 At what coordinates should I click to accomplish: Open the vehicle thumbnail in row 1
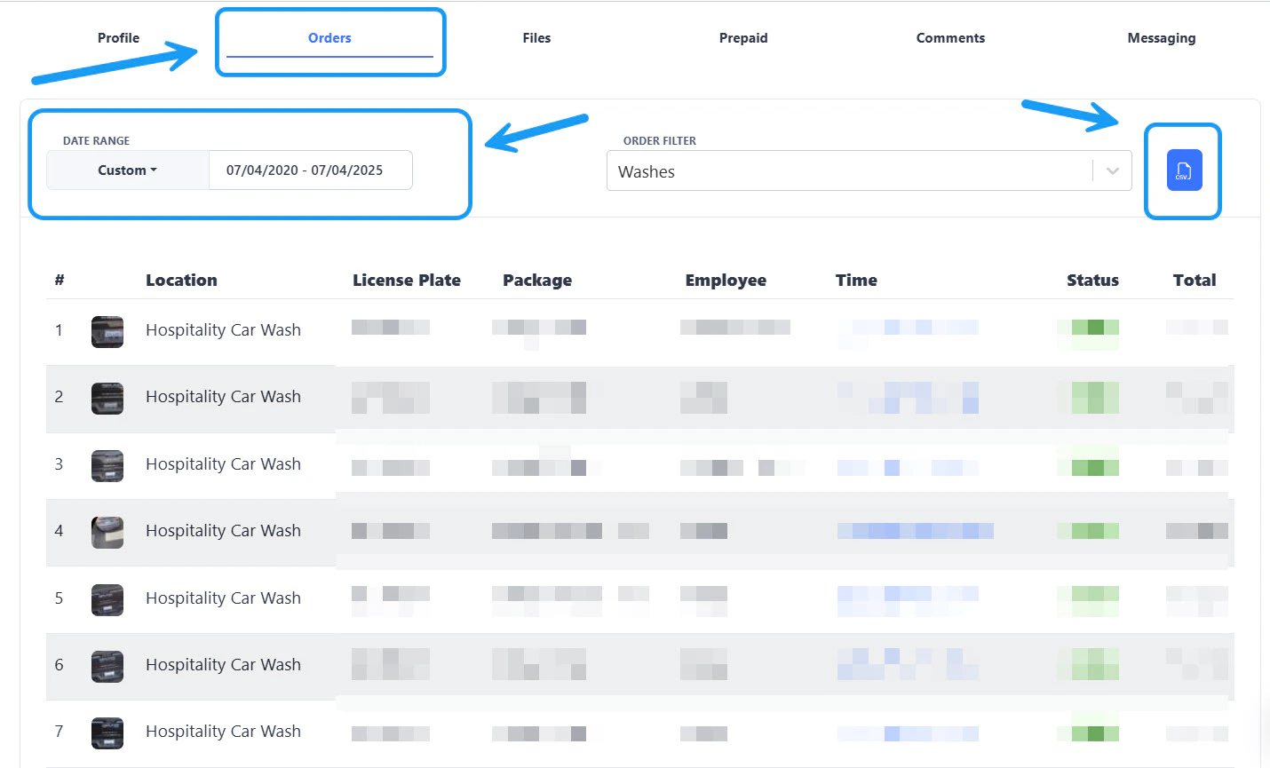pyautogui.click(x=107, y=331)
